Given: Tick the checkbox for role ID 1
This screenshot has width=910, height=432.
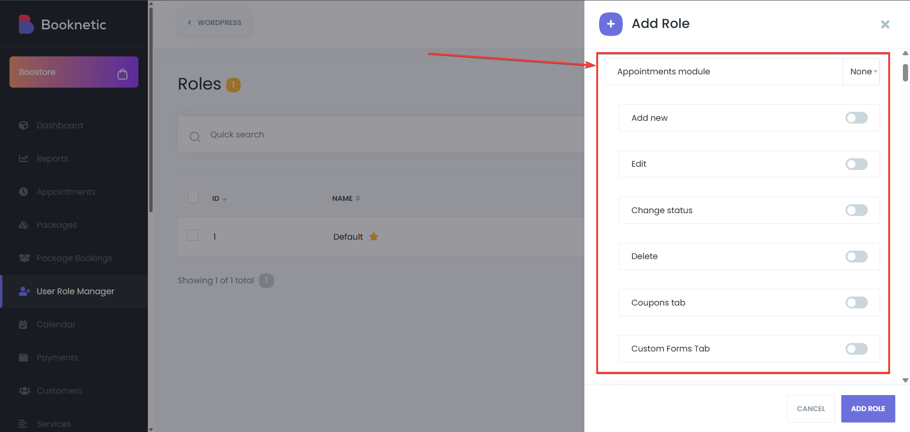Looking at the screenshot, I should tap(193, 235).
